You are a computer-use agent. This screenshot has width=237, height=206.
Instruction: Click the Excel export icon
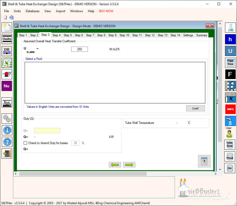(x=7, y=63)
